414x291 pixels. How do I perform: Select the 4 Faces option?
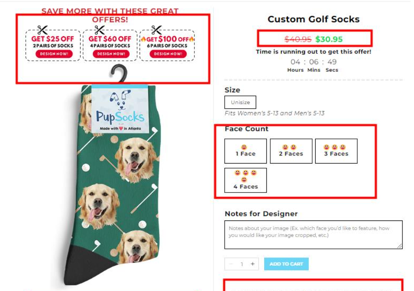(246, 180)
